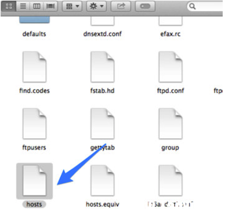Click the hosts.equiv file name
The height and width of the screenshot is (218, 232).
(103, 205)
